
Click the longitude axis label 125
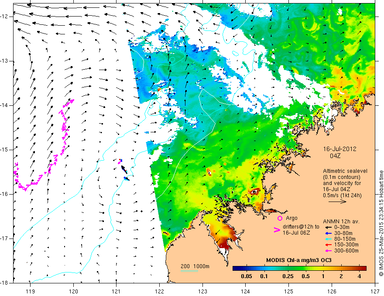tap(289, 291)
